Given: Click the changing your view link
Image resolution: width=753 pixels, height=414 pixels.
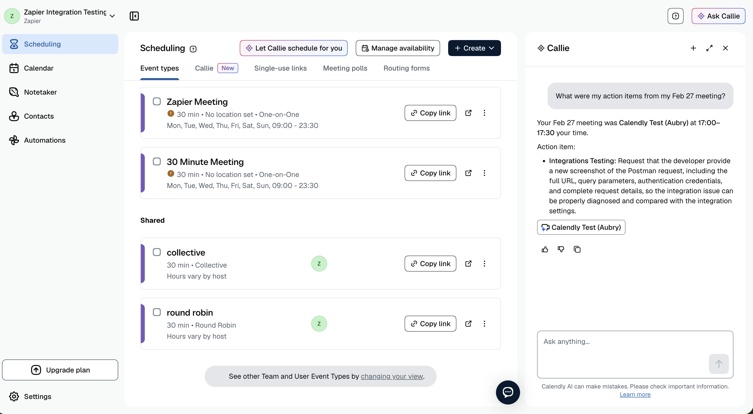Looking at the screenshot, I should (392, 376).
